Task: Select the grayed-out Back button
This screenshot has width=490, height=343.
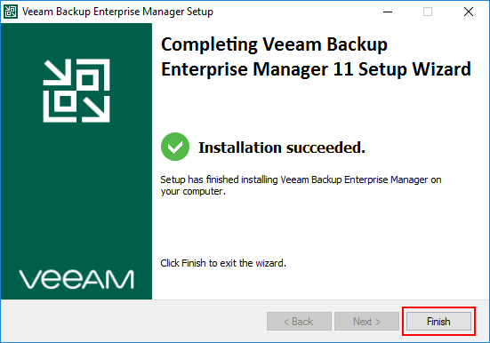Action: [x=299, y=321]
